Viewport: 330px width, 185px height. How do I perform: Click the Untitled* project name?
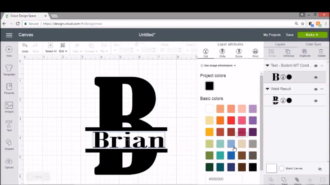[147, 35]
